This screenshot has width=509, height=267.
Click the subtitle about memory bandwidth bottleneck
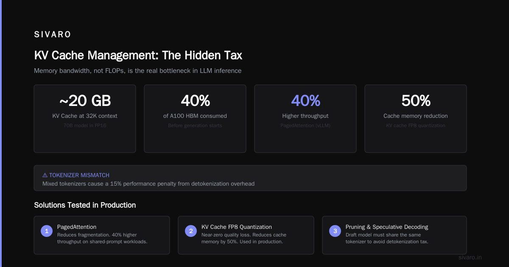pyautogui.click(x=138, y=71)
